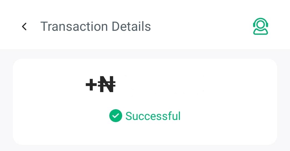The width and height of the screenshot is (290, 151).
Task: Tap the card area beneath Successful label
Action: click(145, 134)
